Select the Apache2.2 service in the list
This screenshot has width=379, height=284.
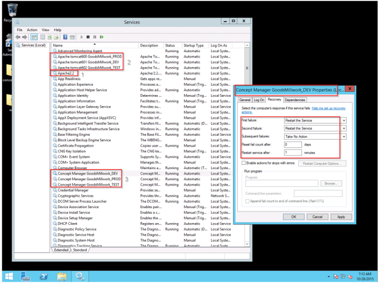click(x=66, y=73)
